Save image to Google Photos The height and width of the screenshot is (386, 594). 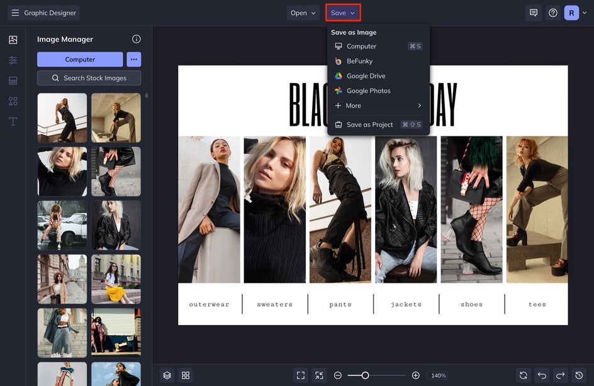[x=378, y=91]
